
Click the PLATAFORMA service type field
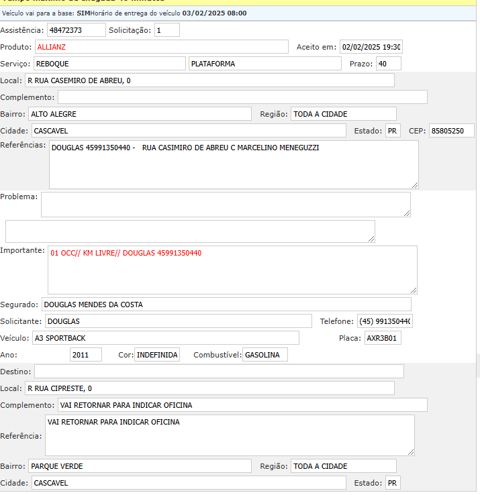point(265,64)
